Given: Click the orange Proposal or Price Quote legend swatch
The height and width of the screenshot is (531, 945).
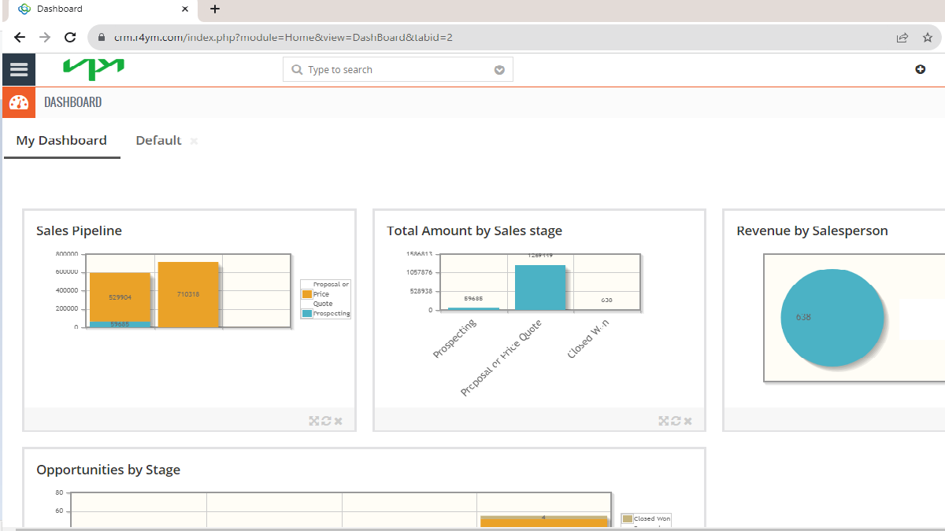Looking at the screenshot, I should [307, 294].
